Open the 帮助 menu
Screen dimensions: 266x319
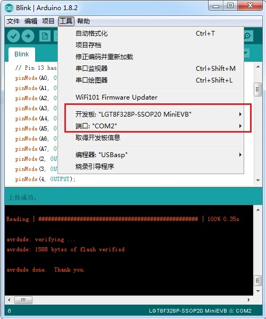[84, 21]
